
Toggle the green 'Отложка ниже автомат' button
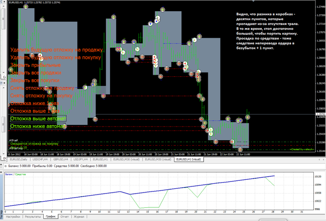[38, 127]
